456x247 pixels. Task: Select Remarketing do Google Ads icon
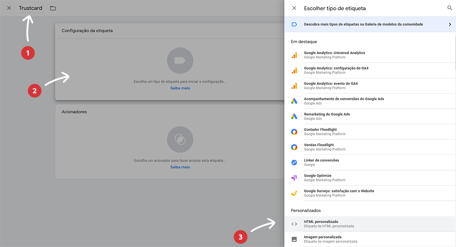(294, 116)
